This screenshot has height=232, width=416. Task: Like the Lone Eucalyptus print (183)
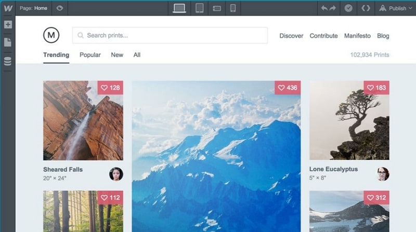(376, 88)
